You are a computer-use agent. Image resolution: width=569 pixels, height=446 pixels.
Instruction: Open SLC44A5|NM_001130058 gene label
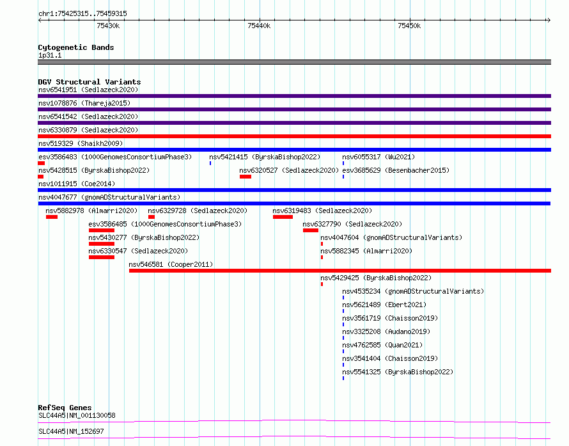pyautogui.click(x=77, y=415)
